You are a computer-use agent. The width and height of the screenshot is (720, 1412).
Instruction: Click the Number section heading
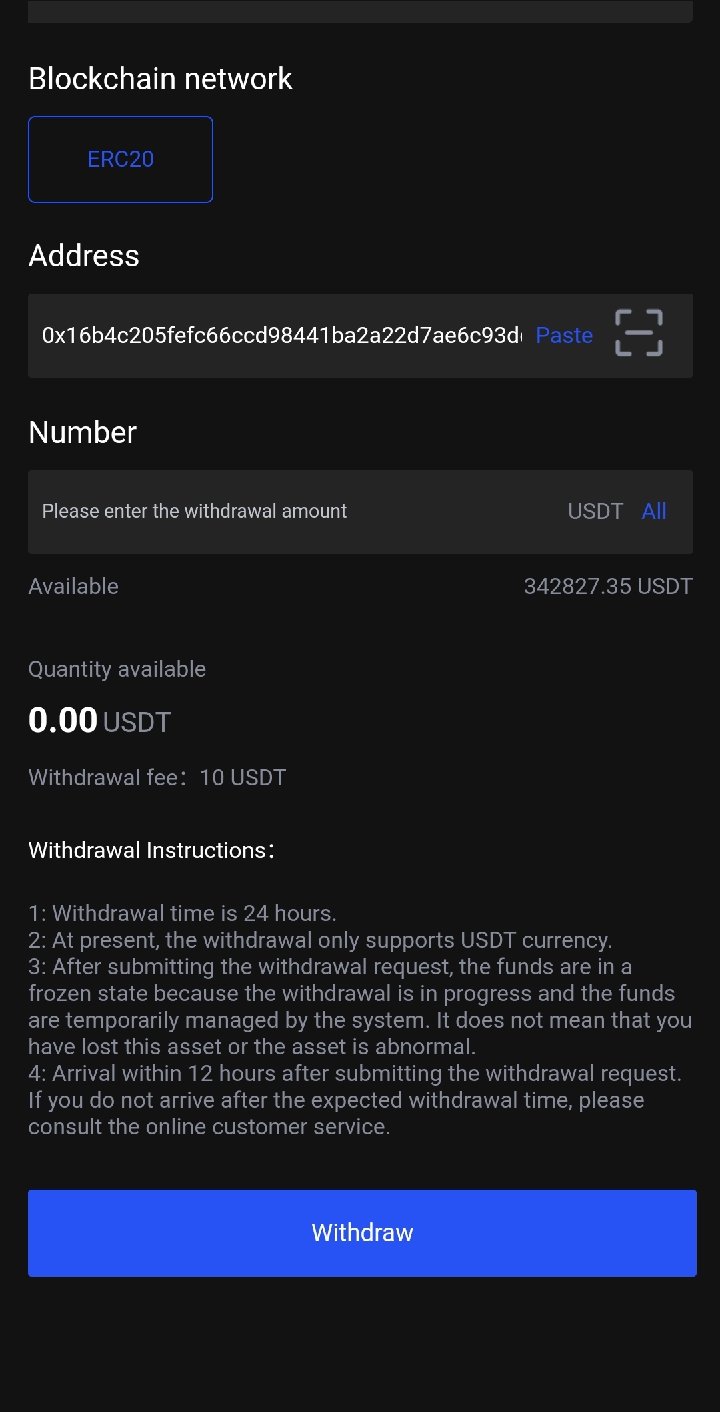tap(83, 432)
